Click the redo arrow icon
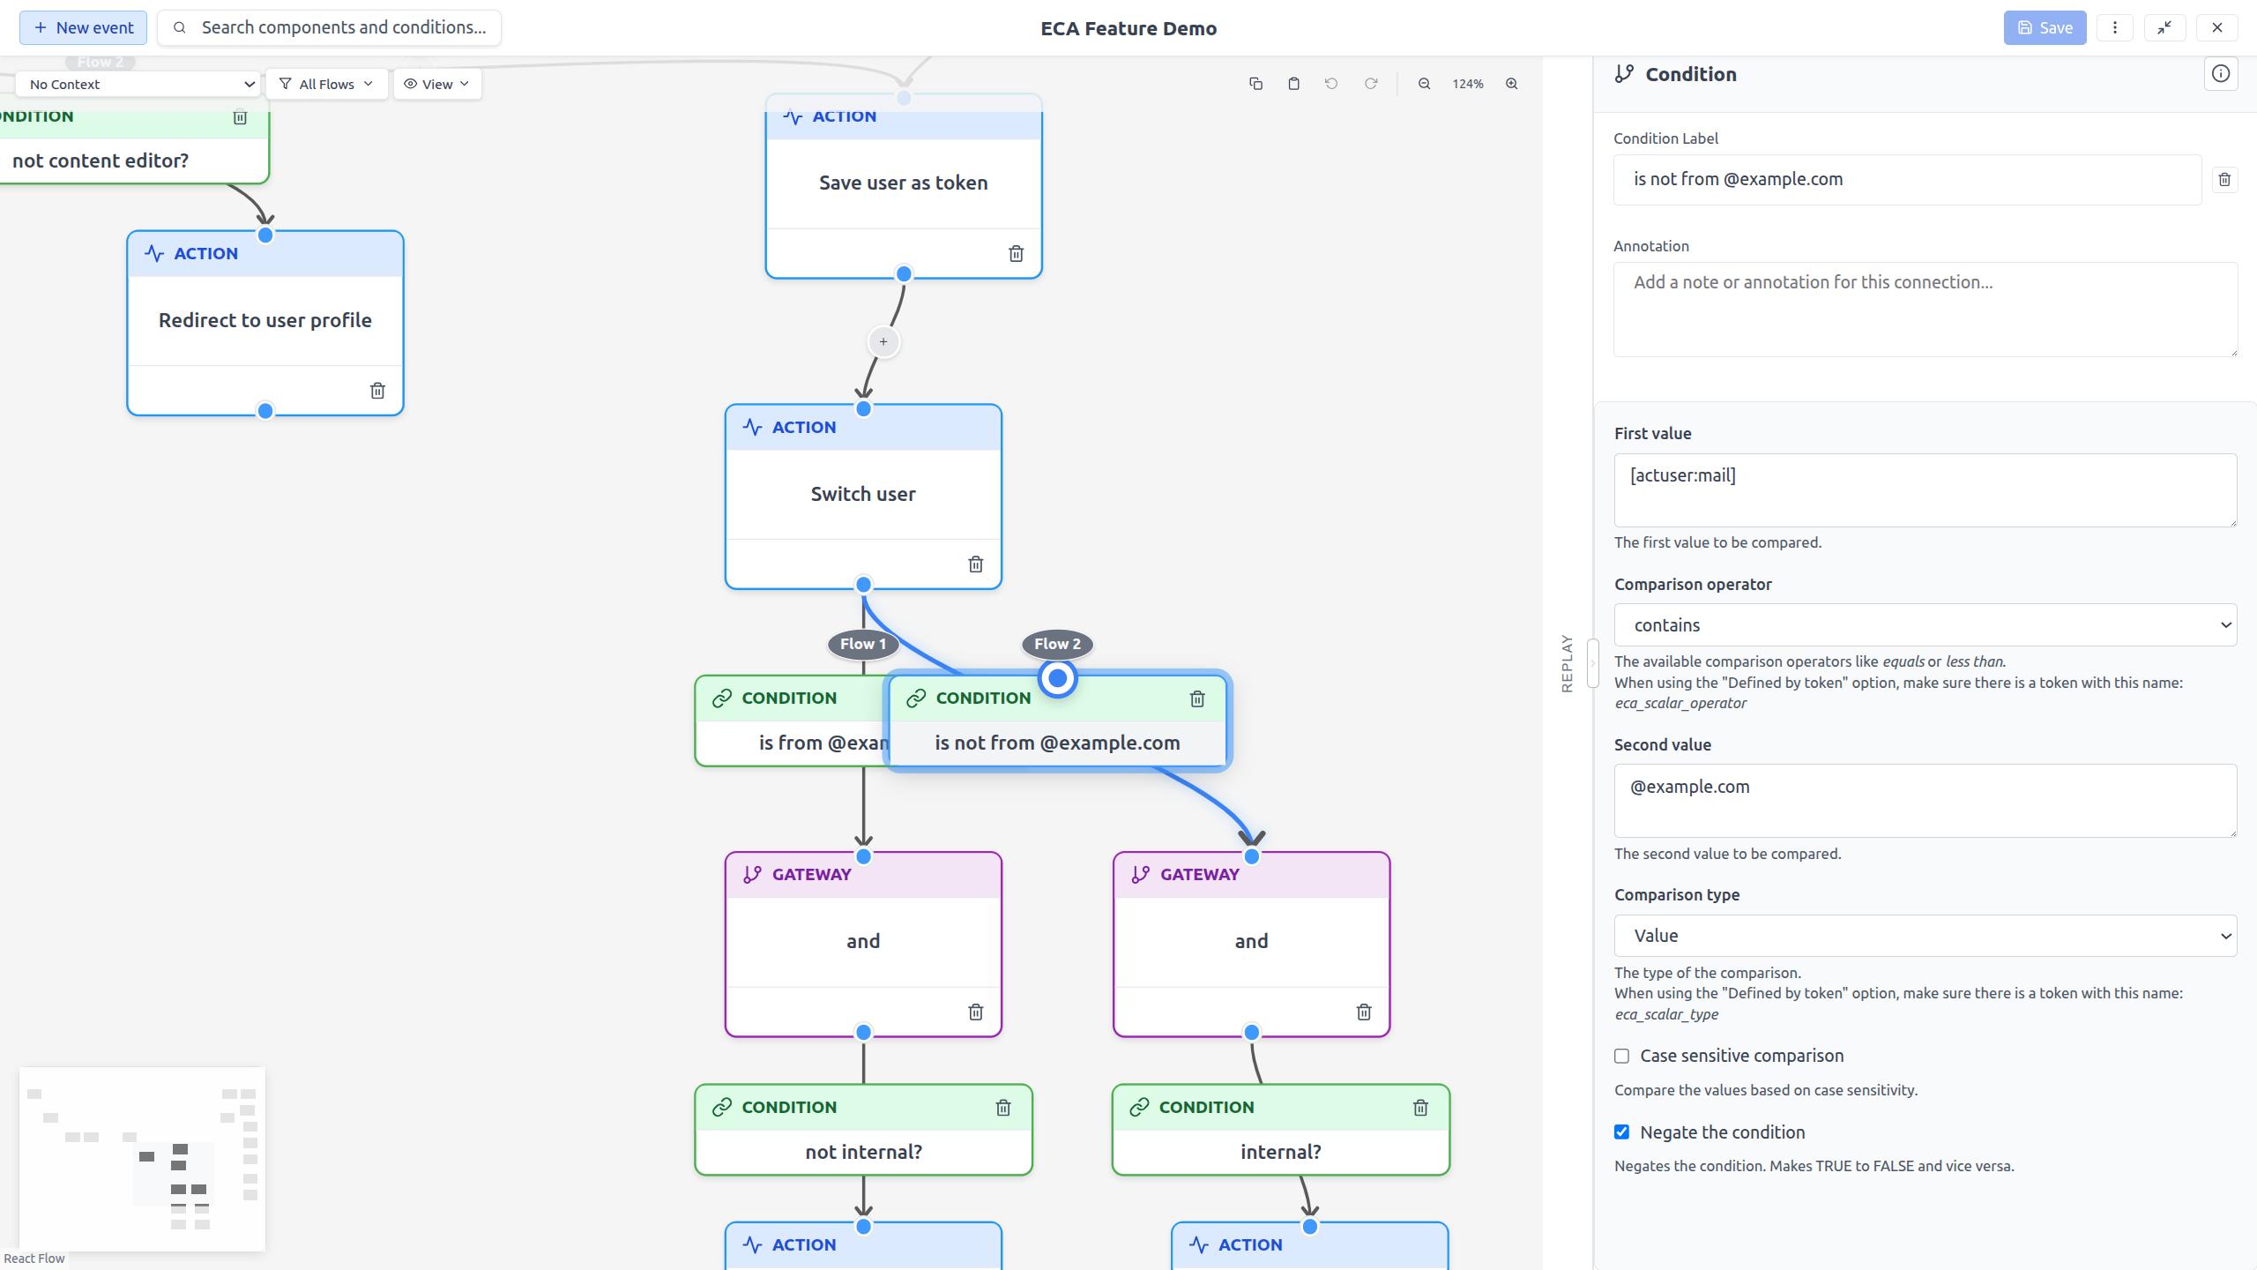The width and height of the screenshot is (2257, 1270). 1371,84
